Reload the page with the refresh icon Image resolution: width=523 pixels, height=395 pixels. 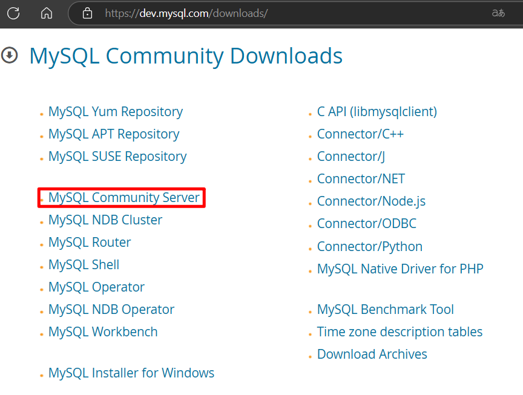click(x=13, y=13)
